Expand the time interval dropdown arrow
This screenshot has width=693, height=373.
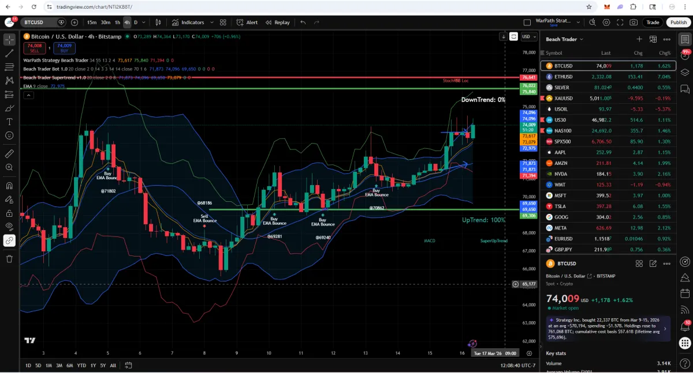tap(143, 22)
